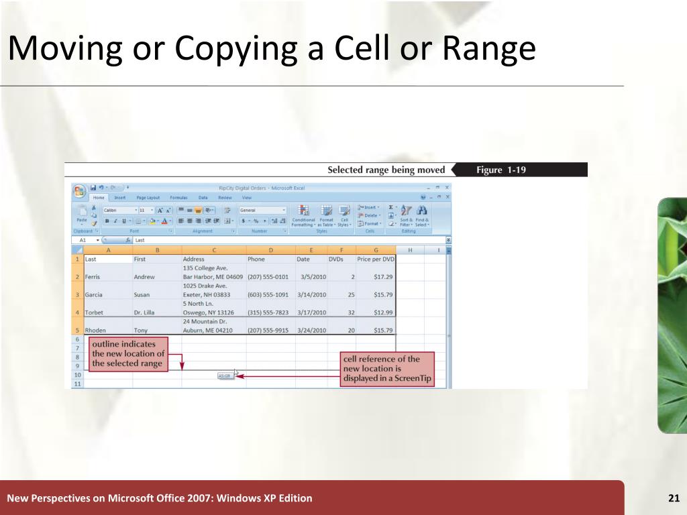Open Sort & Filter menu
This screenshot has width=687, height=515.
(x=406, y=215)
